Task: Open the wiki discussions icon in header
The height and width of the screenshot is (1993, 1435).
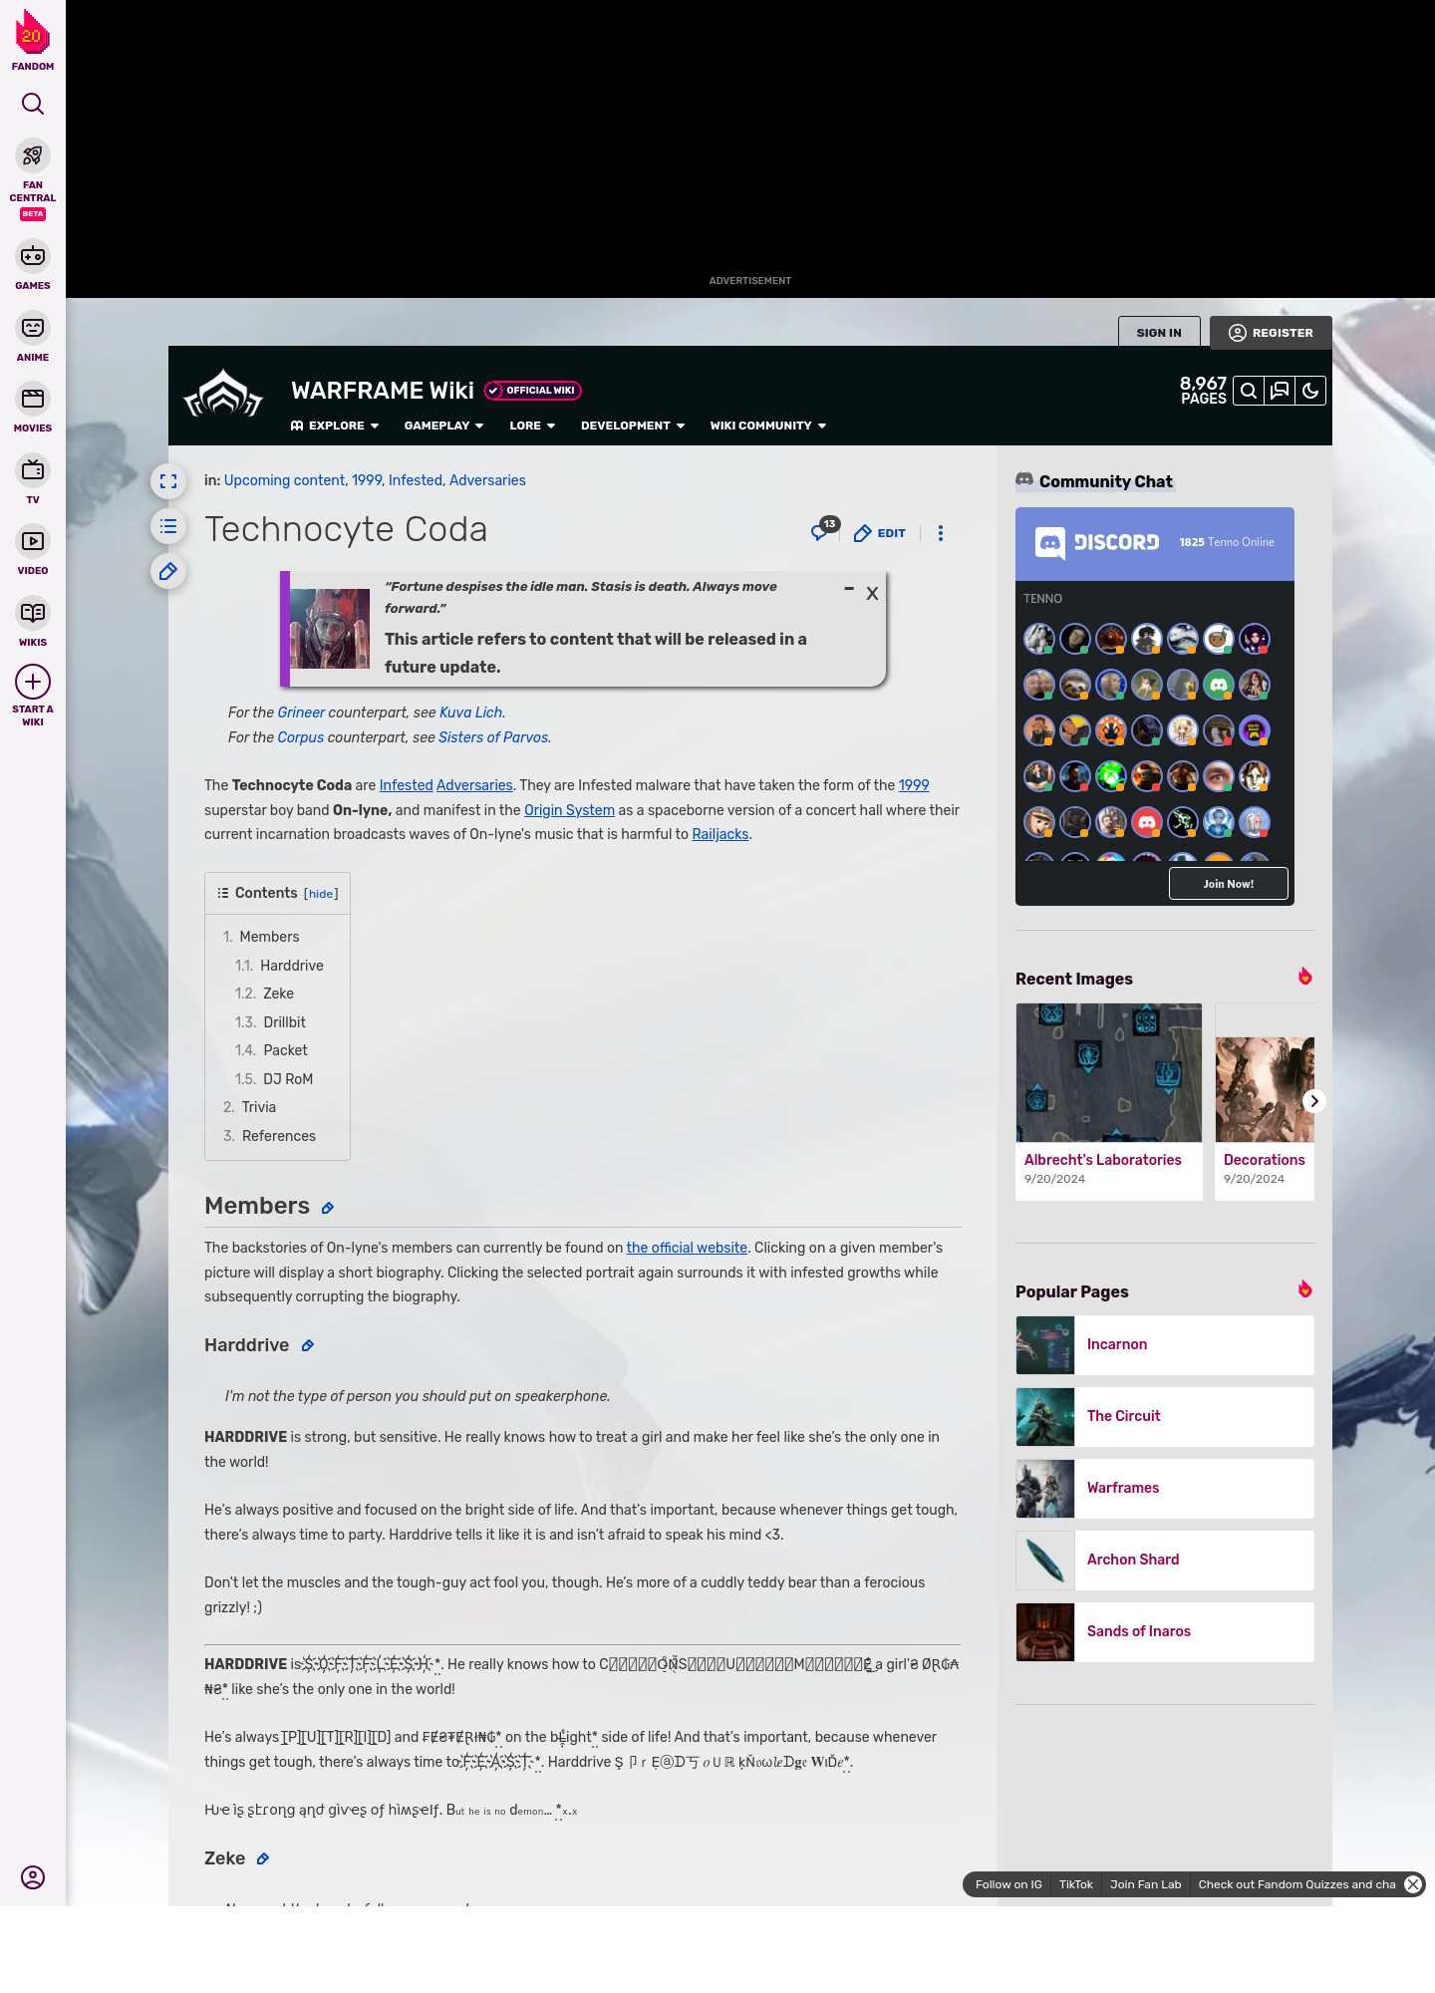Action: pyautogui.click(x=1280, y=391)
